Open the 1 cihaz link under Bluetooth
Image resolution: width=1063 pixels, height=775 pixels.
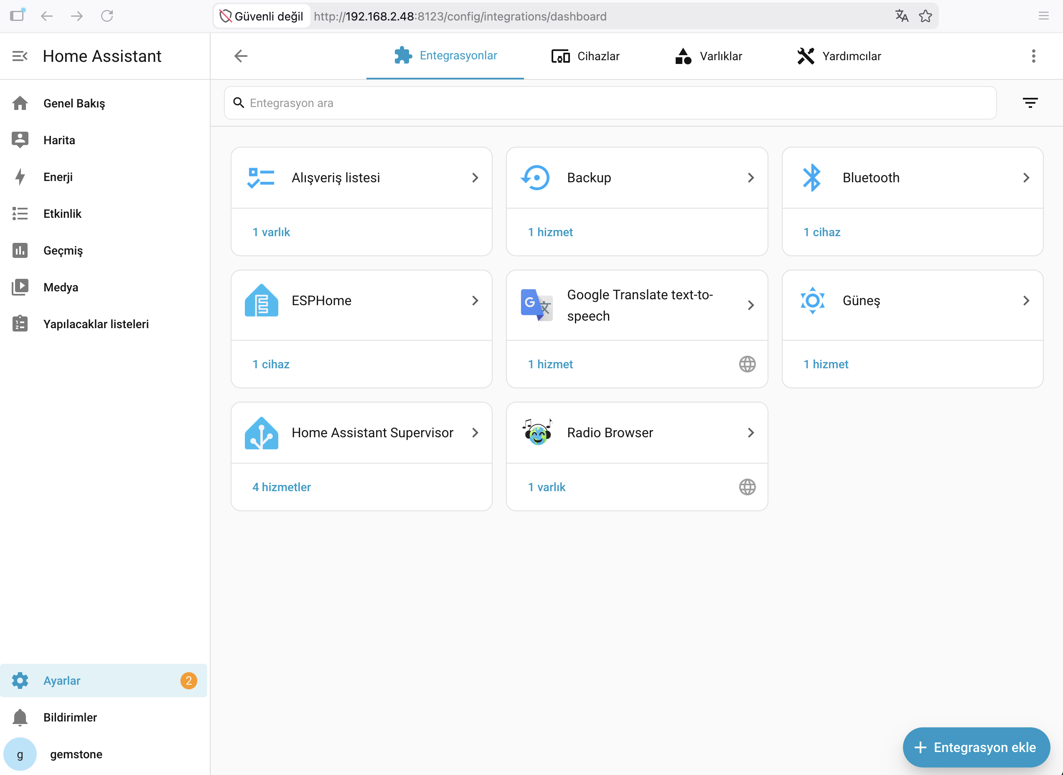coord(821,232)
